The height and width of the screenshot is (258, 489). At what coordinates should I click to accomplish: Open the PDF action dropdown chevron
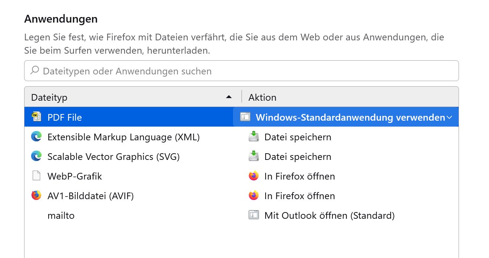450,117
